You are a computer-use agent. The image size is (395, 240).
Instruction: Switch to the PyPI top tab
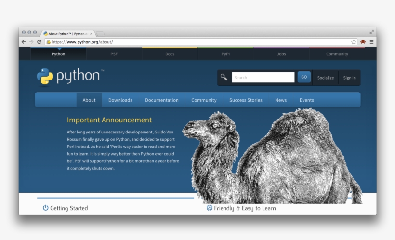(225, 54)
